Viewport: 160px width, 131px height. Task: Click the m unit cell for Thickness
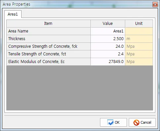(x=139, y=39)
